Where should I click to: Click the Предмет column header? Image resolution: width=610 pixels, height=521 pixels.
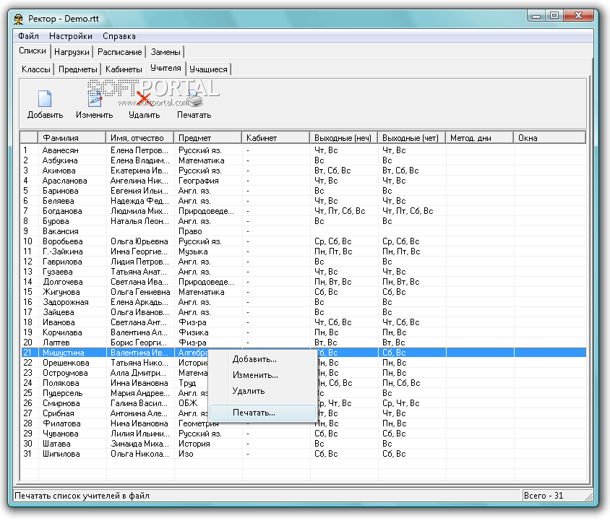tap(195, 137)
